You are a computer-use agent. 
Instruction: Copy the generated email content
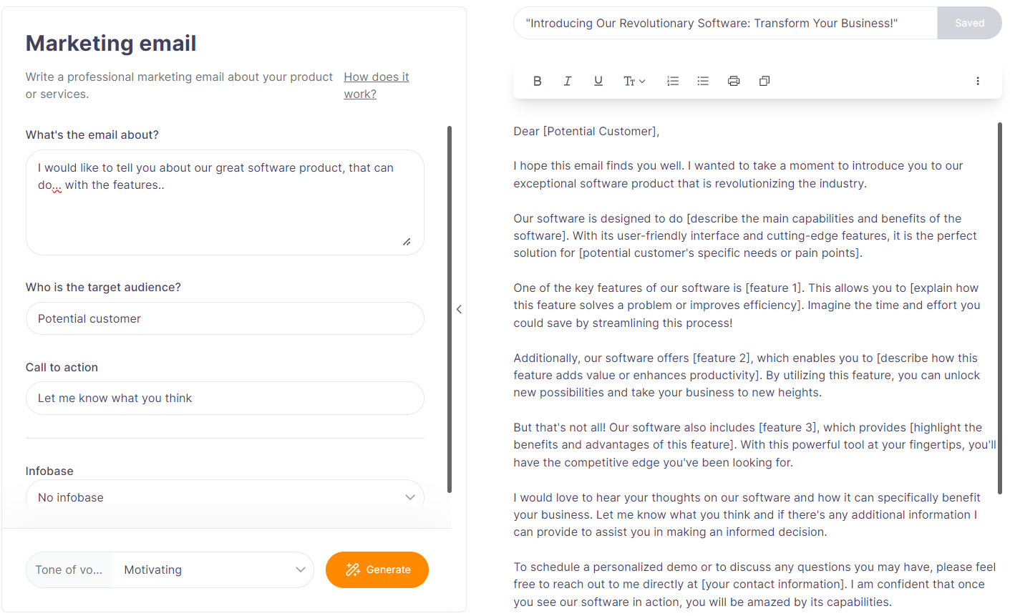point(764,80)
